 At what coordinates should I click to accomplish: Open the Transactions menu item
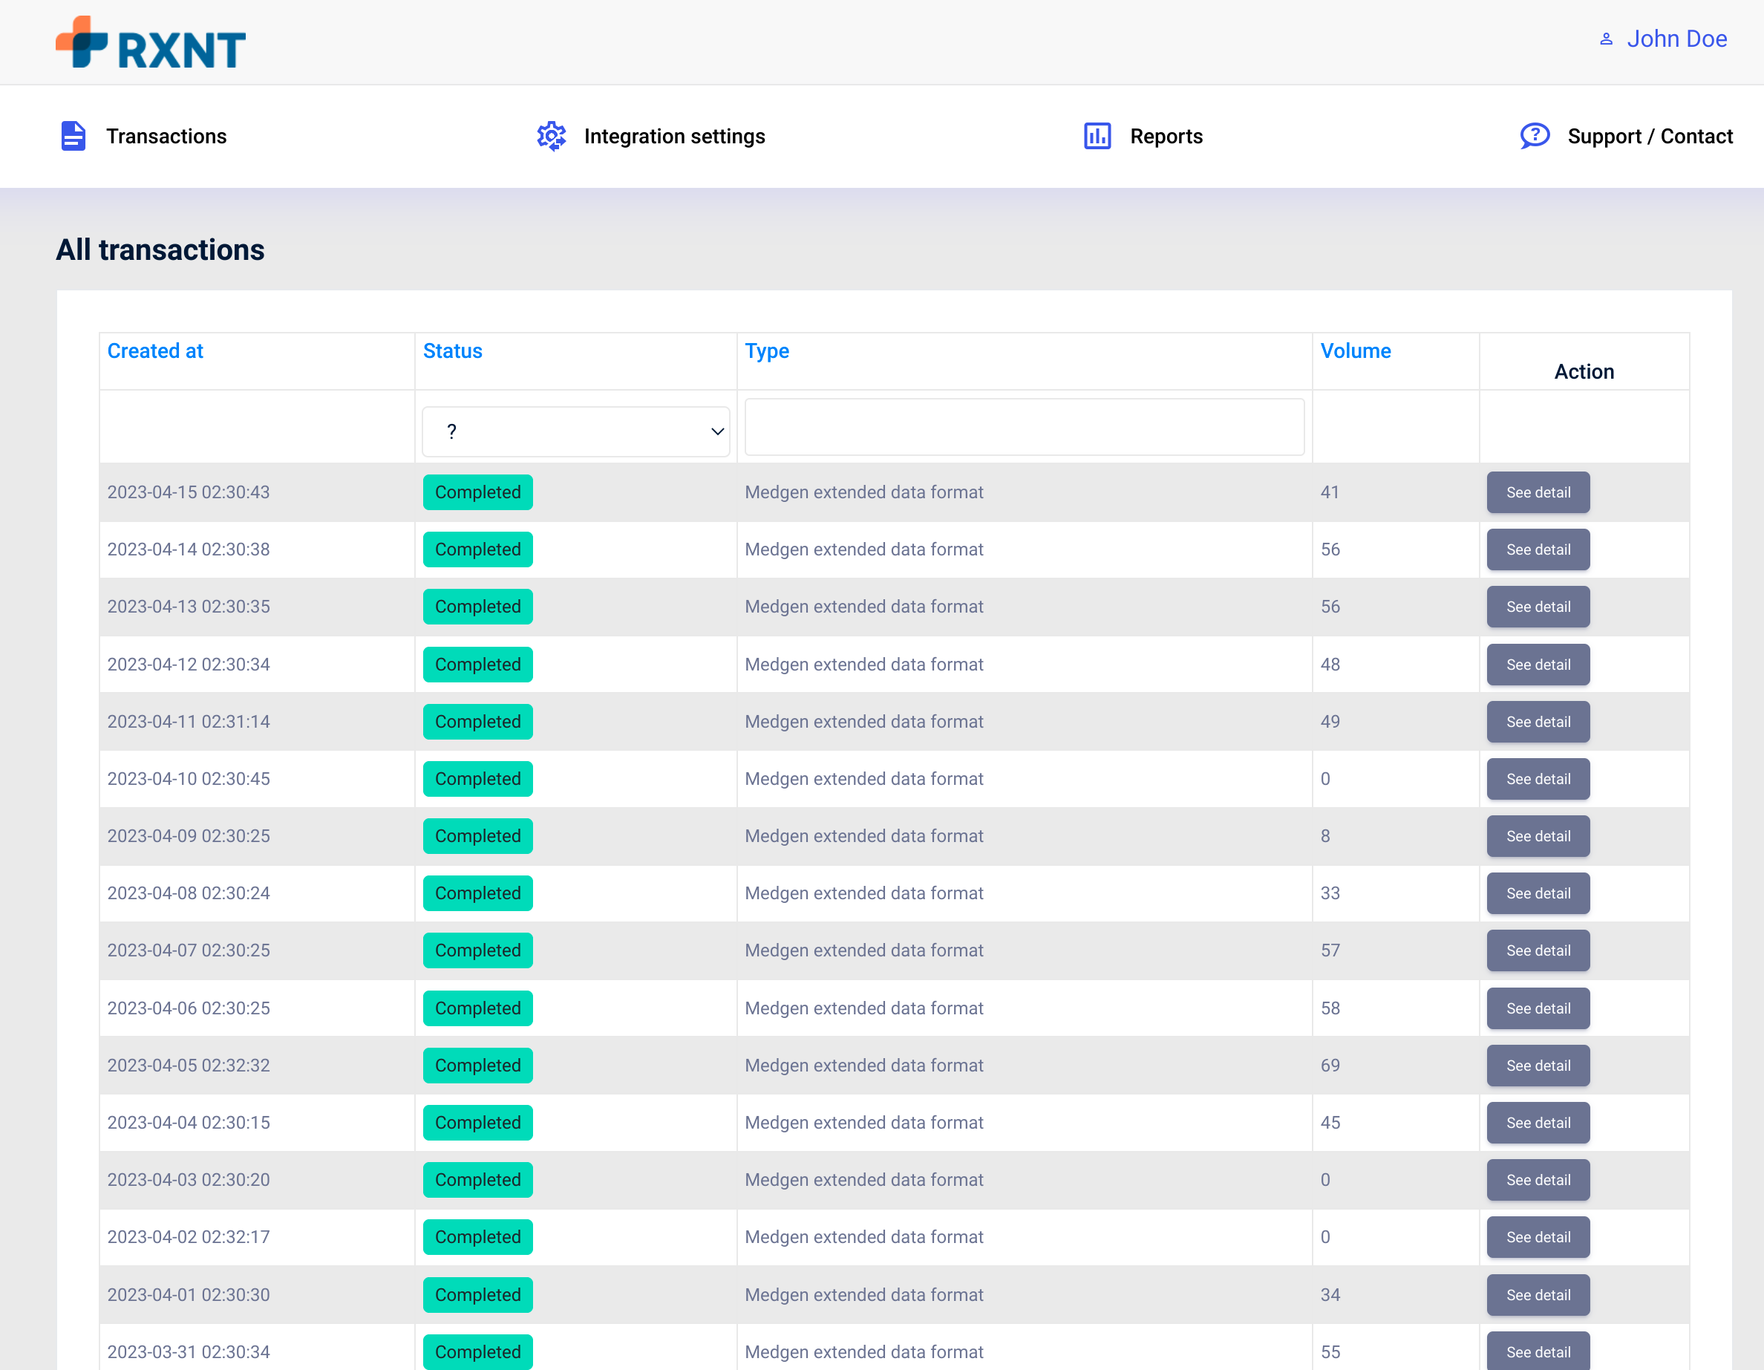point(166,136)
